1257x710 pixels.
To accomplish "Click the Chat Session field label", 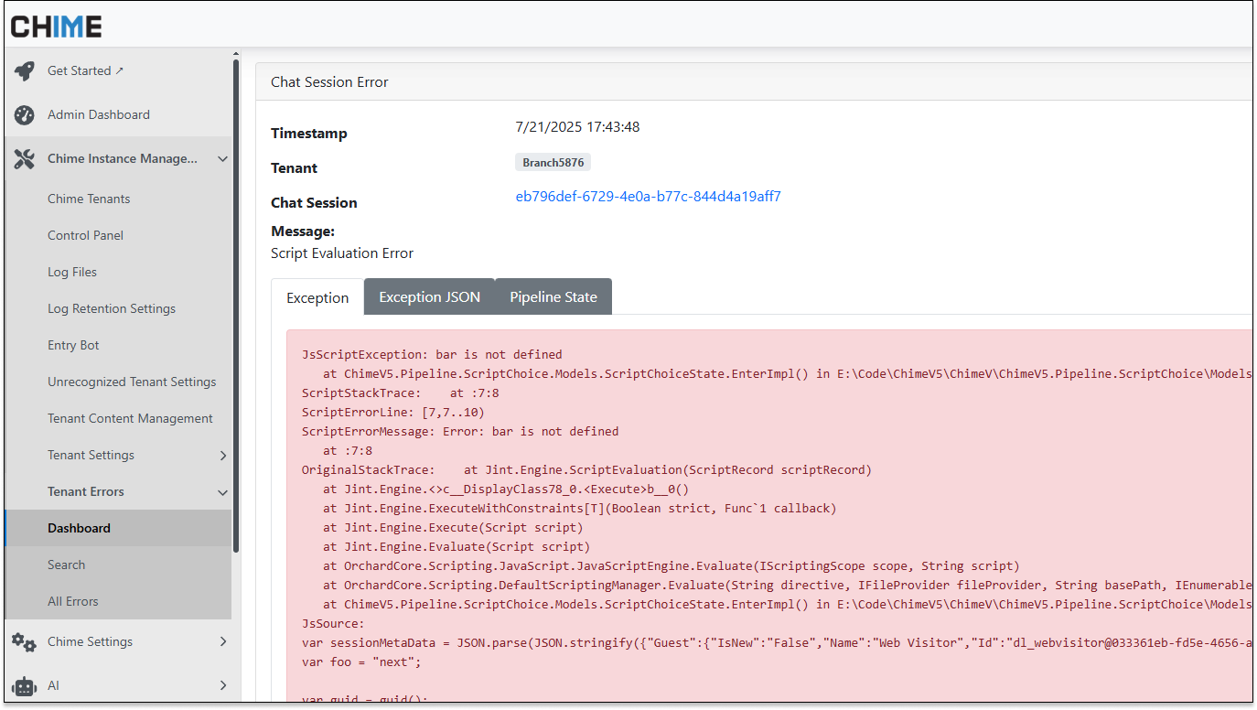I will (x=314, y=202).
